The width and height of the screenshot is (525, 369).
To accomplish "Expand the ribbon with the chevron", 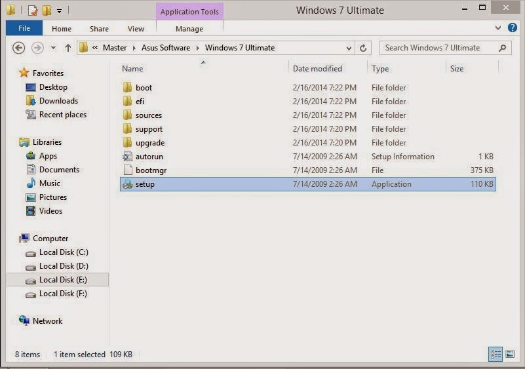I will 498,28.
